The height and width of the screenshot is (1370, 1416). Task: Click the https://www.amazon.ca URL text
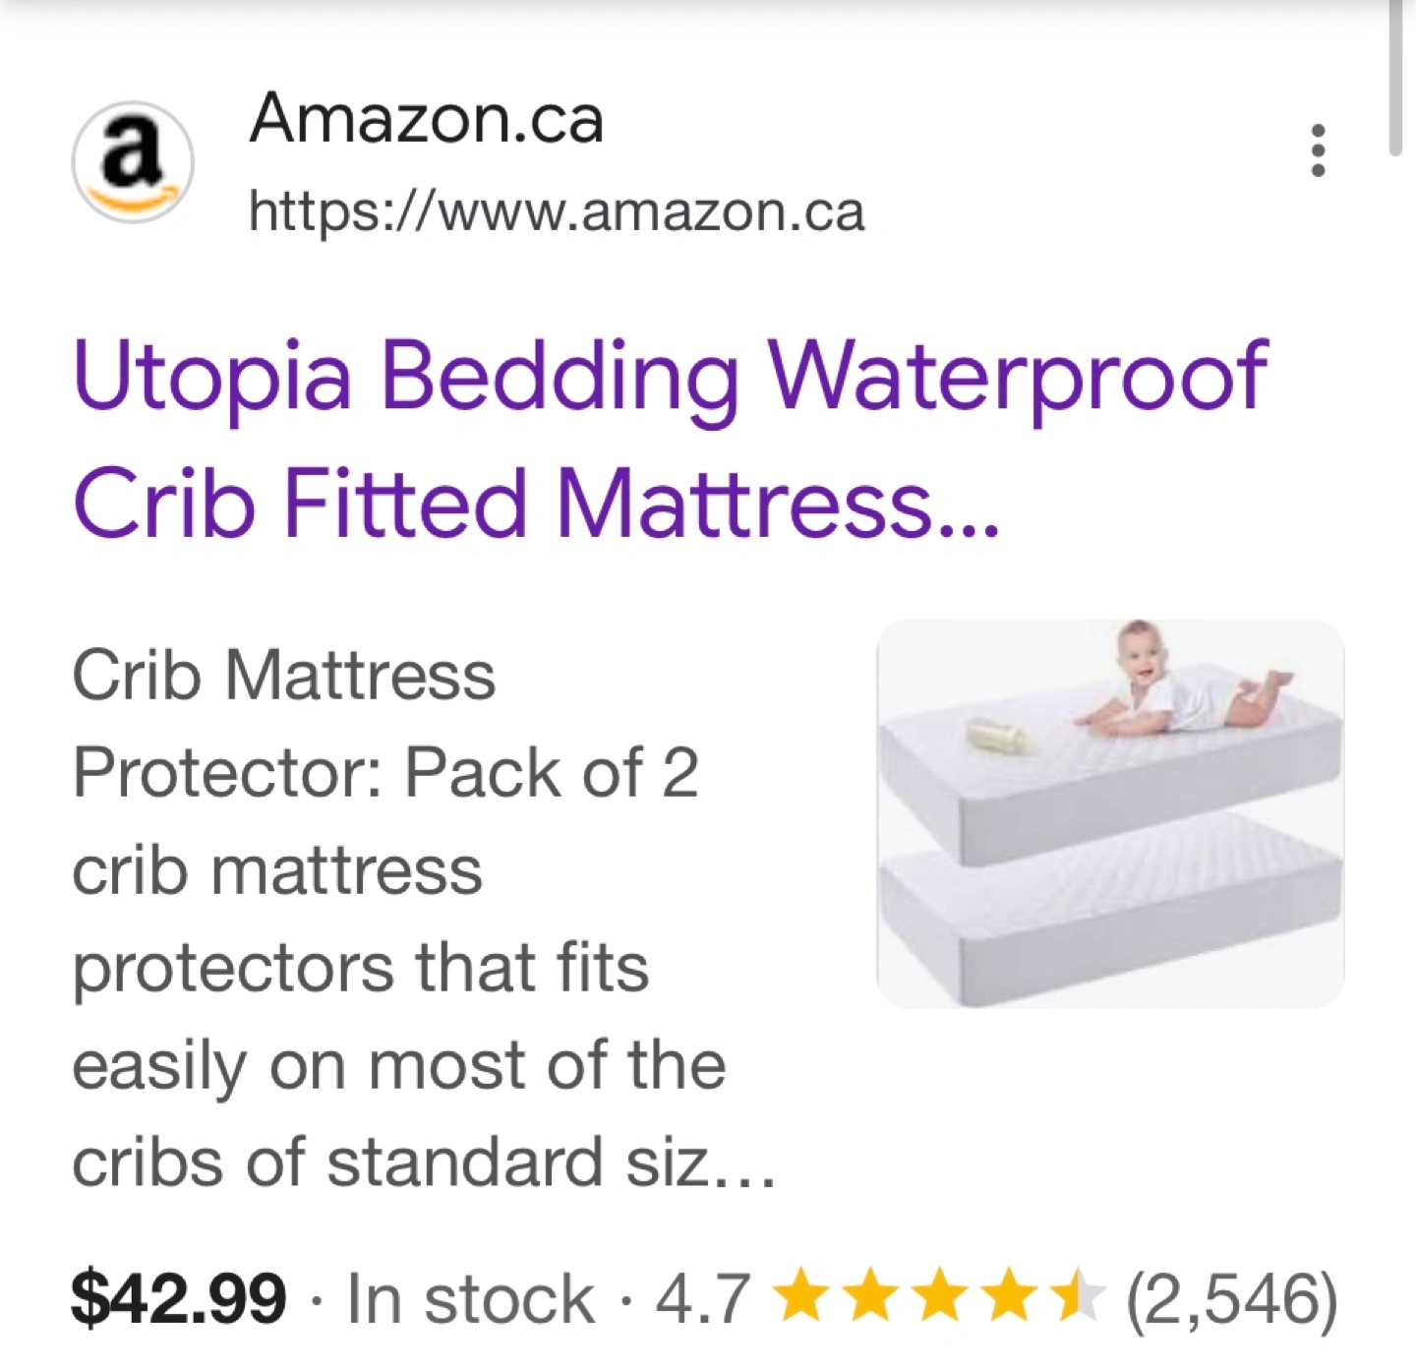557,210
